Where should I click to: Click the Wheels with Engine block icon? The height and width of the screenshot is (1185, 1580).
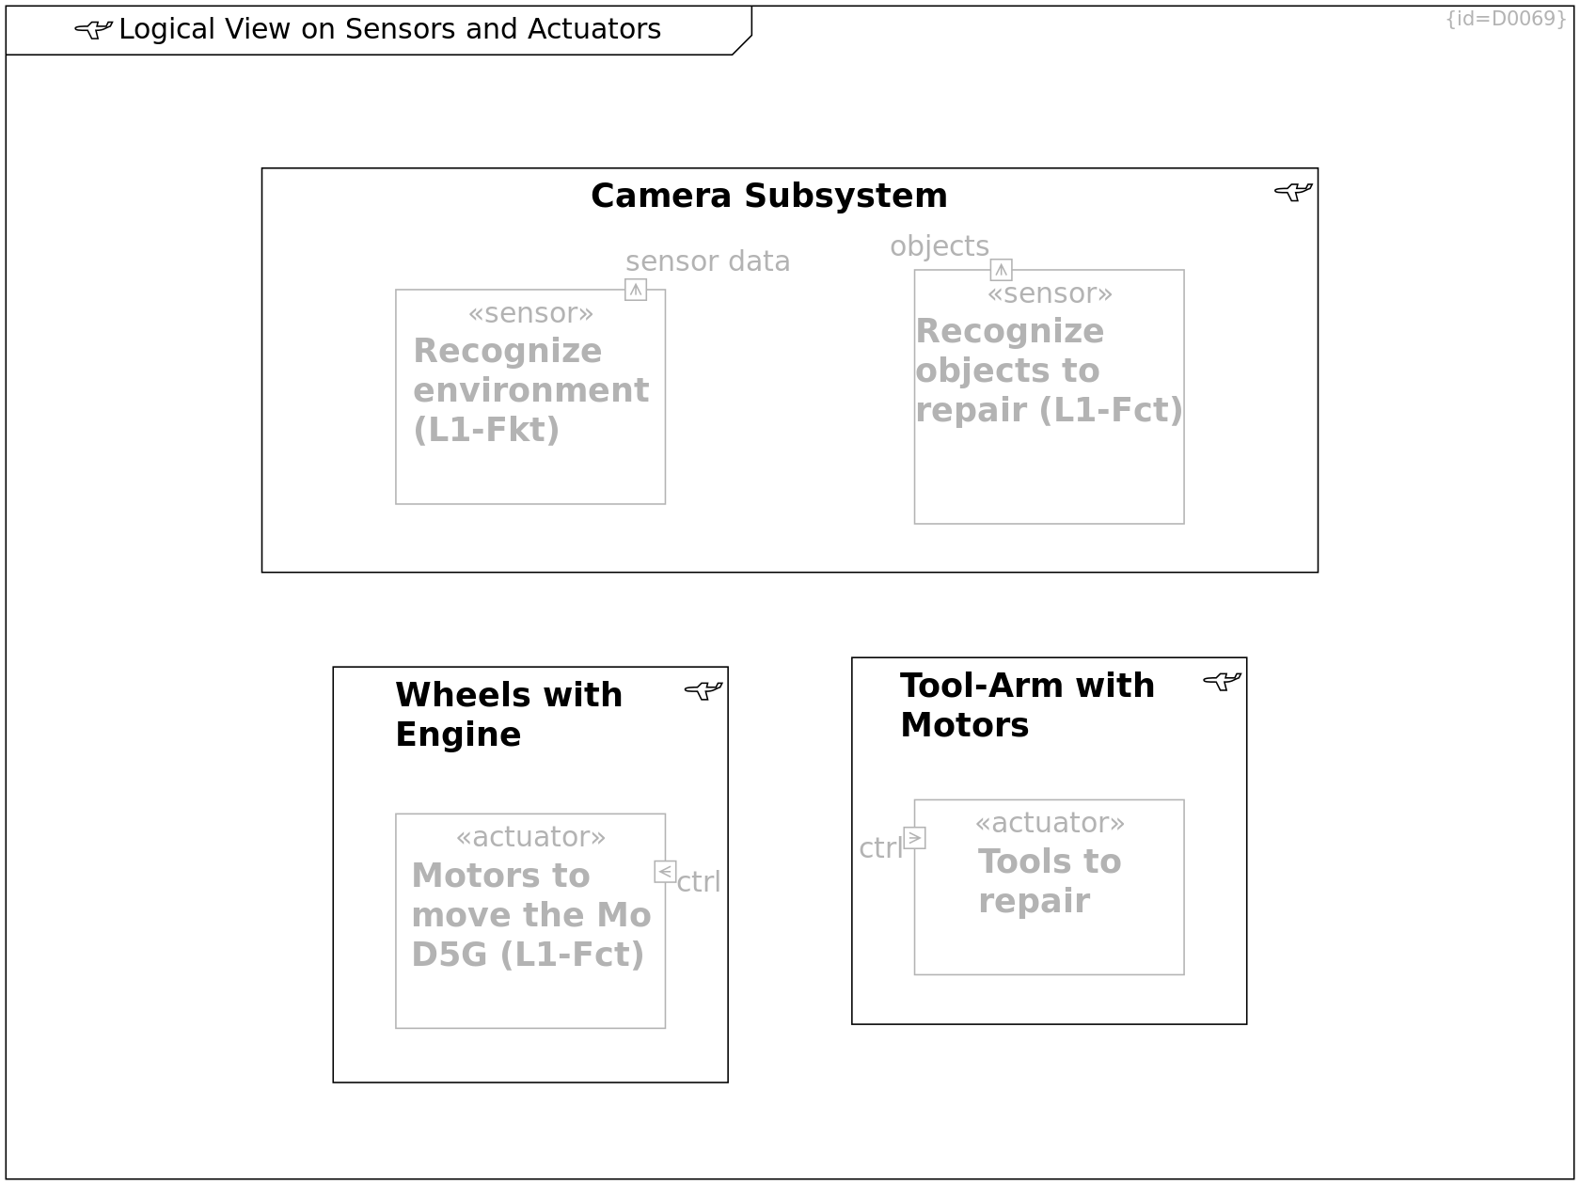pyautogui.click(x=703, y=691)
